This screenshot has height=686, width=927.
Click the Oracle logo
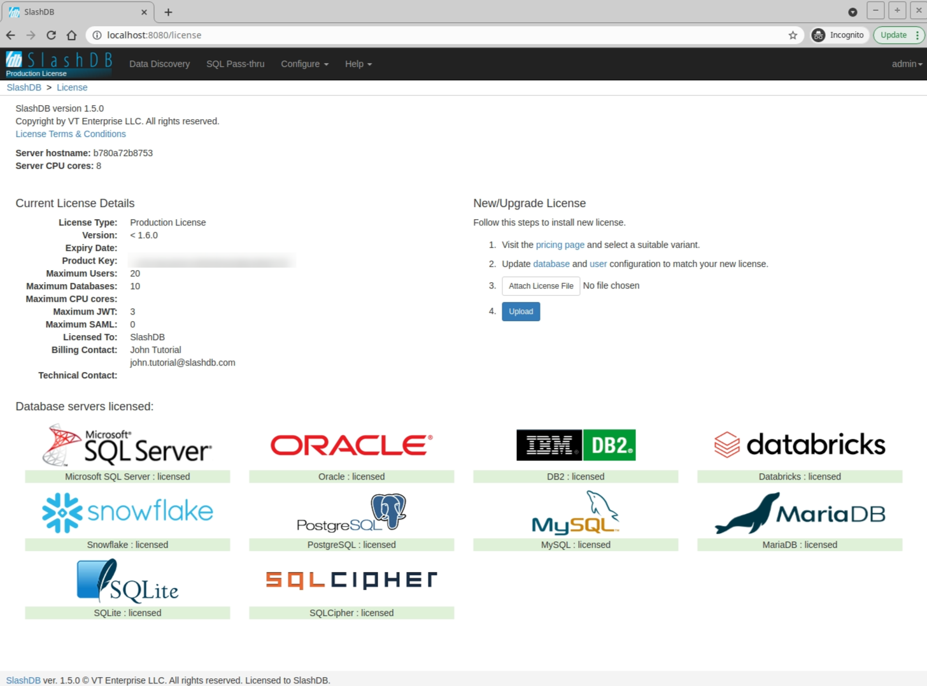point(351,445)
